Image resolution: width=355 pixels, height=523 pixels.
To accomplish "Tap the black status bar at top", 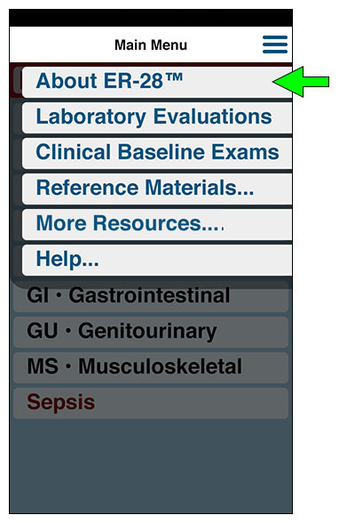I will tap(151, 18).
